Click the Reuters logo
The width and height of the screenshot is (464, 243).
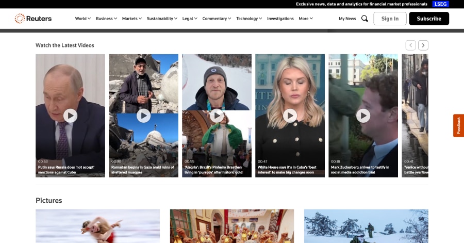click(33, 19)
